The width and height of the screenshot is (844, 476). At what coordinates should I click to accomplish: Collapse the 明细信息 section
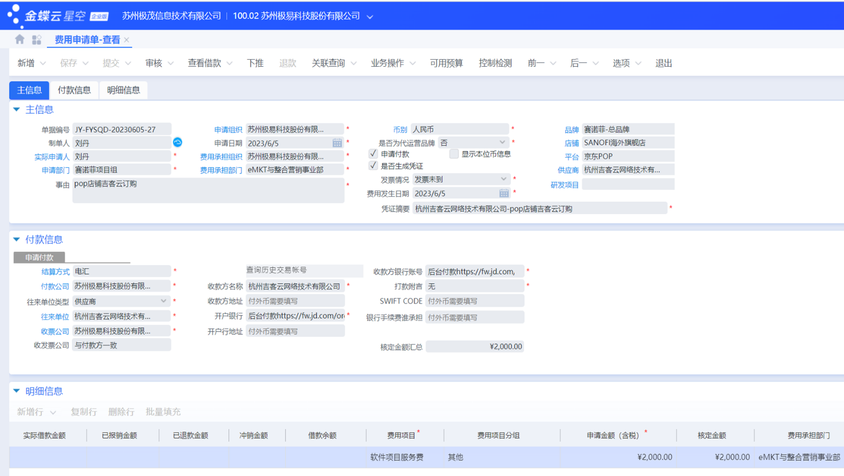[16, 391]
